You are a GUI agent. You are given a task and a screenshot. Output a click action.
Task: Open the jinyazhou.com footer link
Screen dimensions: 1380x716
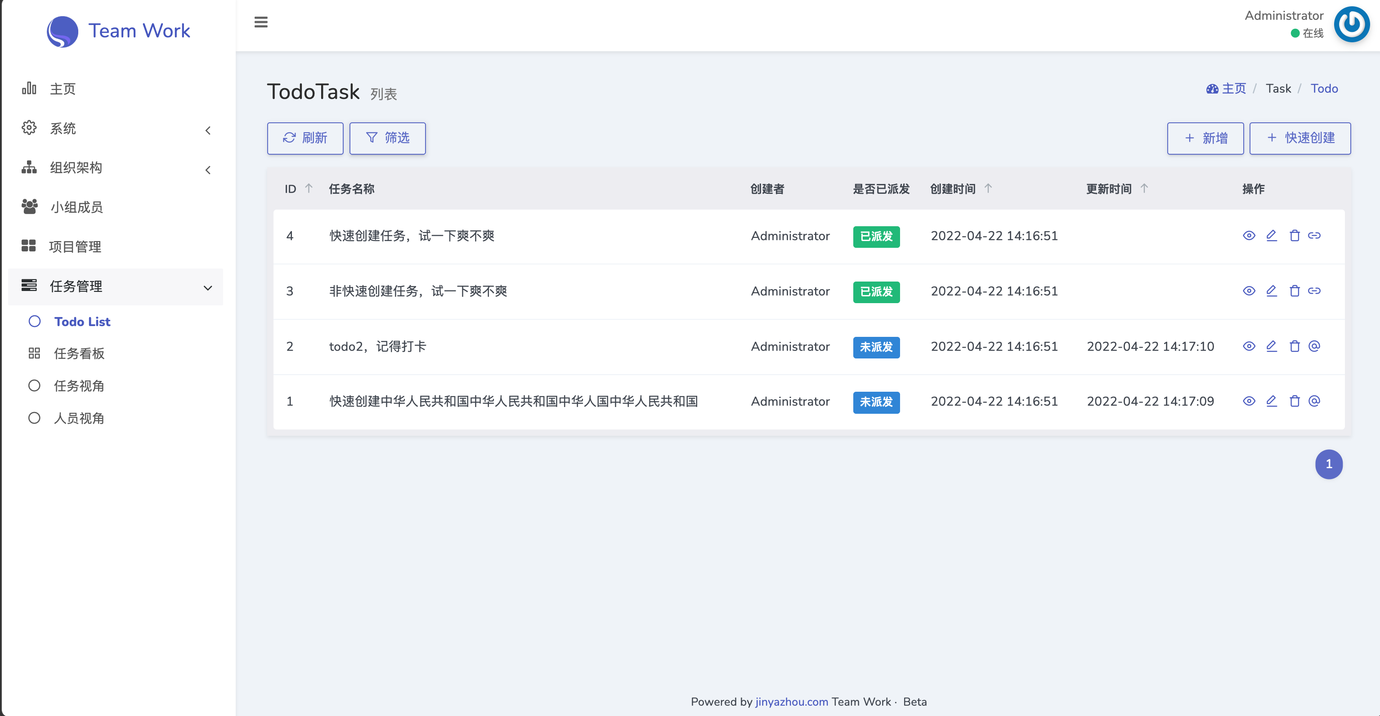[792, 702]
